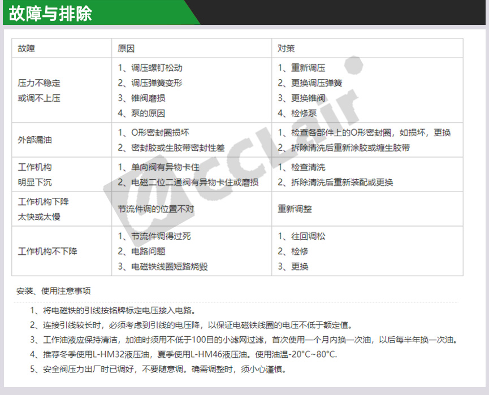Select the remedy text 检查清洗

tap(301, 167)
